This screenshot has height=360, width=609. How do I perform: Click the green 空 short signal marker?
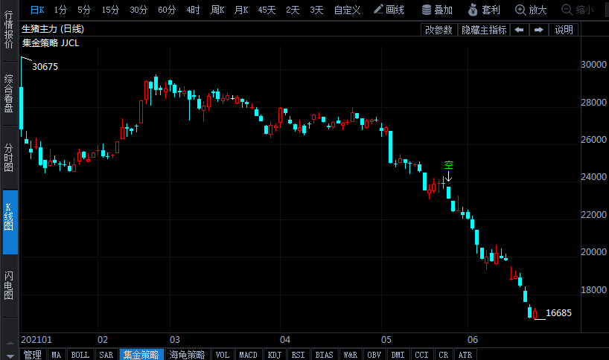(x=449, y=165)
